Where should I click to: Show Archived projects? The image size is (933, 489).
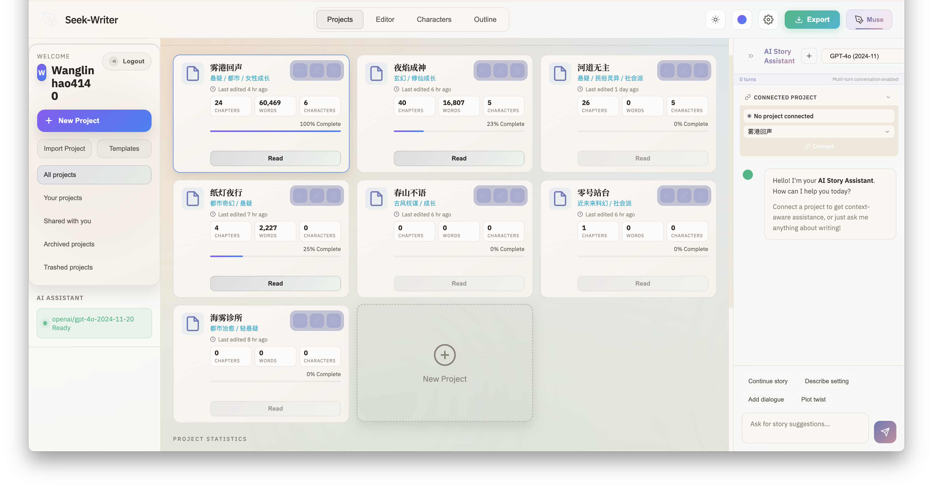click(94, 244)
